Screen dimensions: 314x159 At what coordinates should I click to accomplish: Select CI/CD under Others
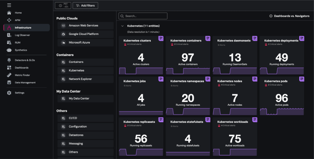coord(85,118)
